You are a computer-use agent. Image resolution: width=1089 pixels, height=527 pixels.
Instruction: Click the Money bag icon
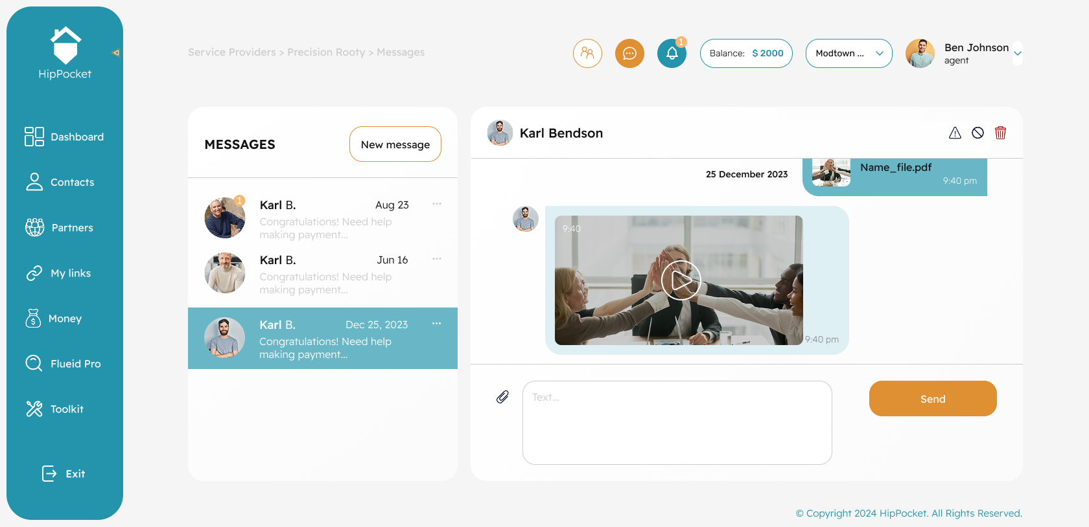click(33, 318)
